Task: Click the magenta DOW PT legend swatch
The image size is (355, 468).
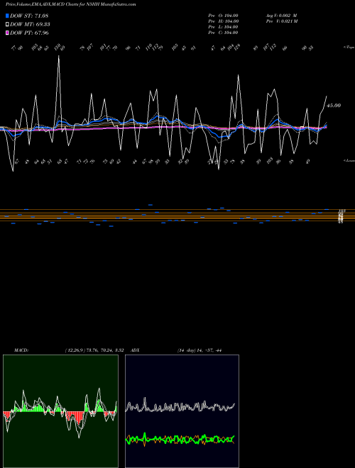Action: [7, 33]
